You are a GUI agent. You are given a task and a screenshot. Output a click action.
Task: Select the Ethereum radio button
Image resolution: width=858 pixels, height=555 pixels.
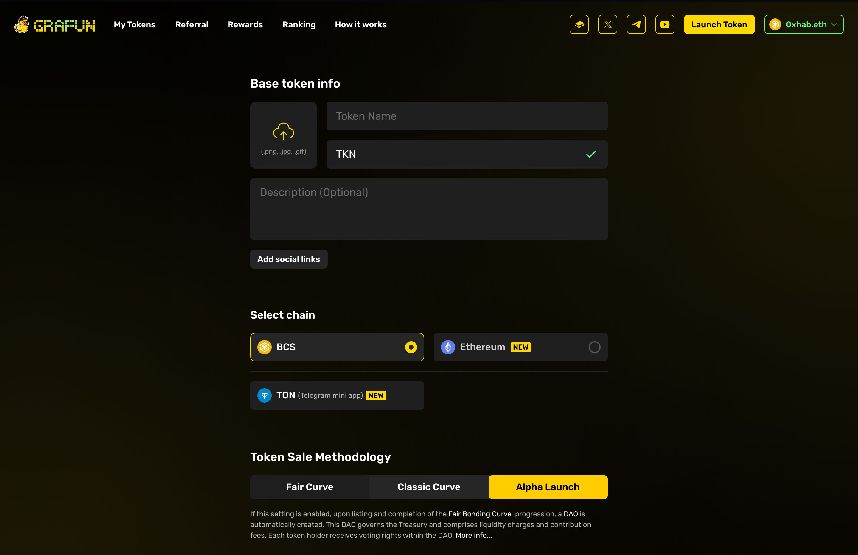[x=594, y=347]
